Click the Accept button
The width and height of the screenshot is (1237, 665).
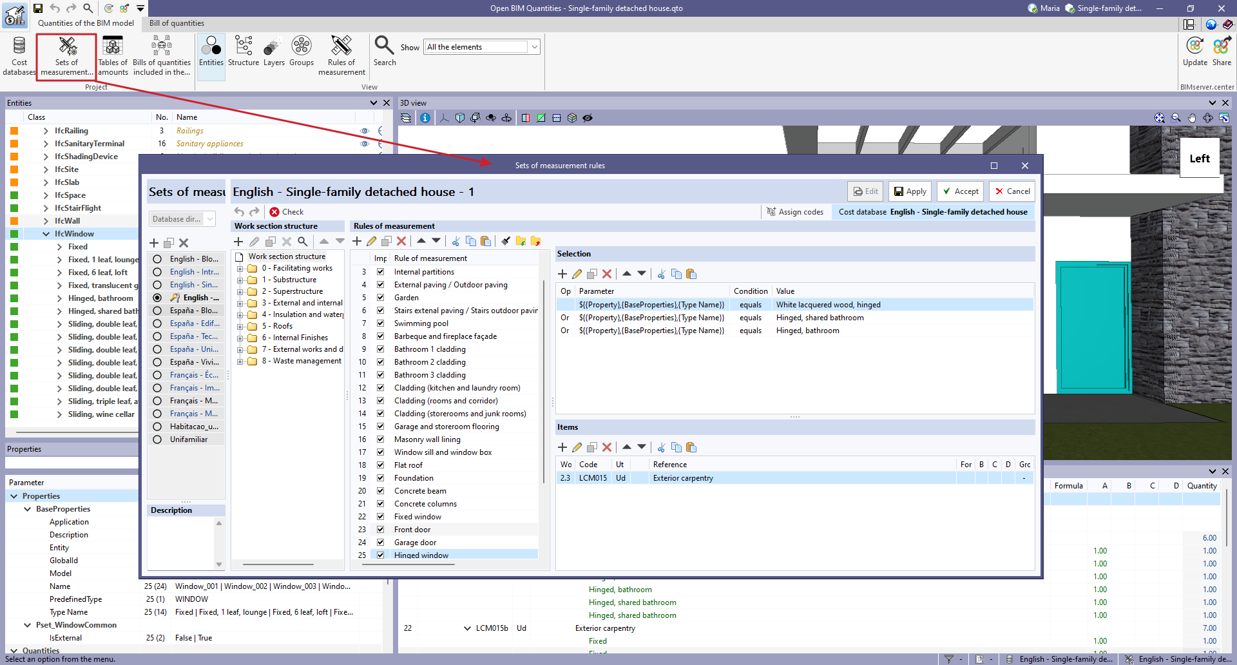coord(960,191)
